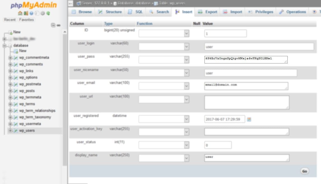Open the Export tab
Viewport: 321px width, 184px height.
click(207, 12)
